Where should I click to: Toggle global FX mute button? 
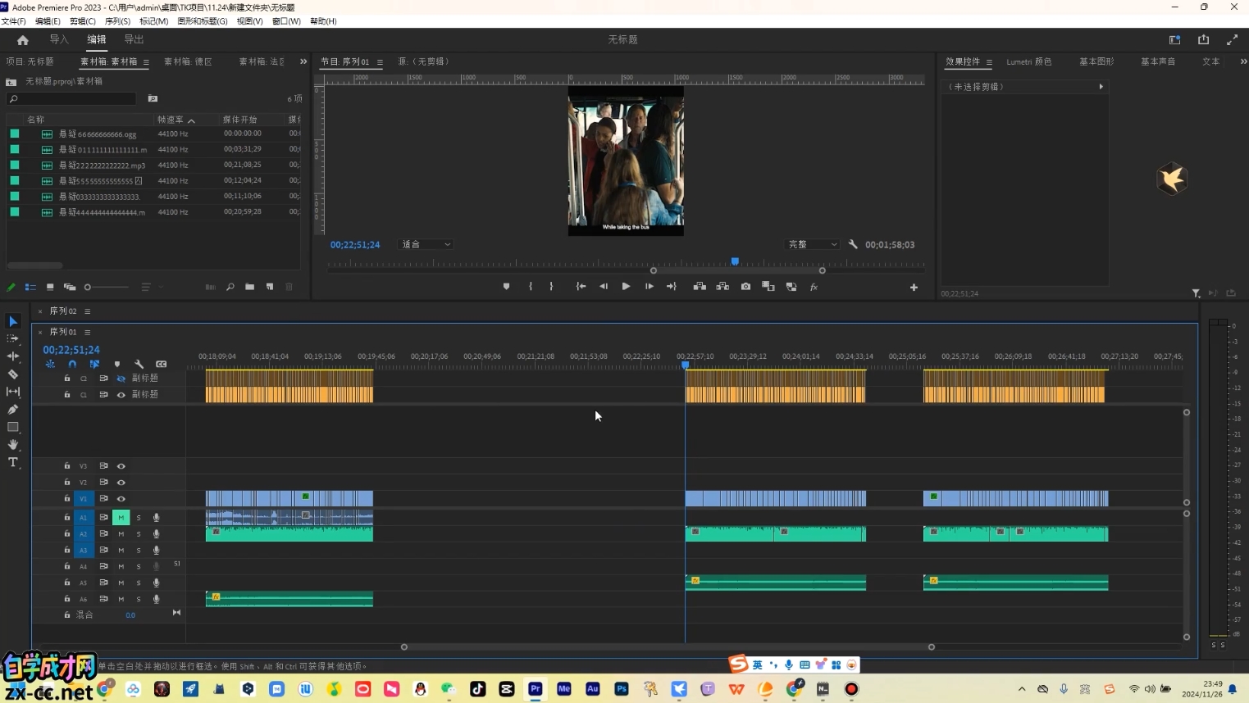[814, 287]
